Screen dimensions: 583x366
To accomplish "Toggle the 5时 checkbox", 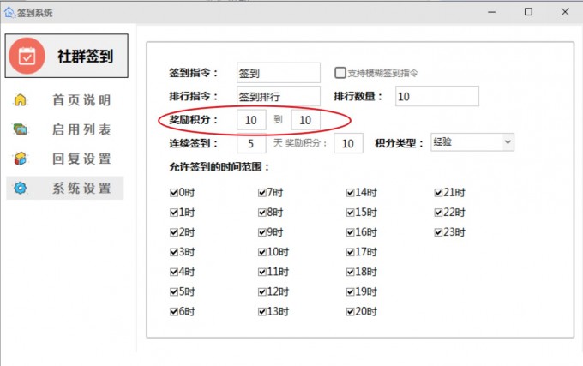I will 174,291.
